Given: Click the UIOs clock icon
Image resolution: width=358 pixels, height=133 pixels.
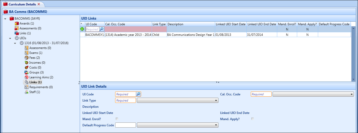Looking at the screenshot, I should pos(17,38).
